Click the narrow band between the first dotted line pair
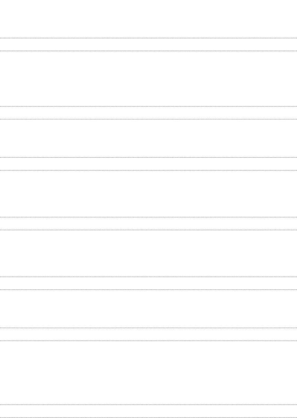 tap(148, 44)
